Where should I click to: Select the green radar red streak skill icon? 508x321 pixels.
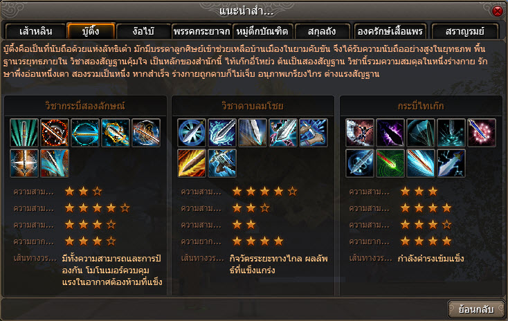click(390, 163)
